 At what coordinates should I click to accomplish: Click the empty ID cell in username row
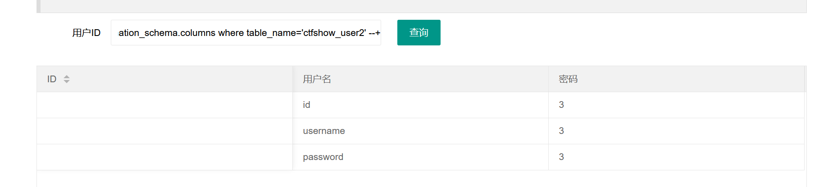(x=164, y=131)
